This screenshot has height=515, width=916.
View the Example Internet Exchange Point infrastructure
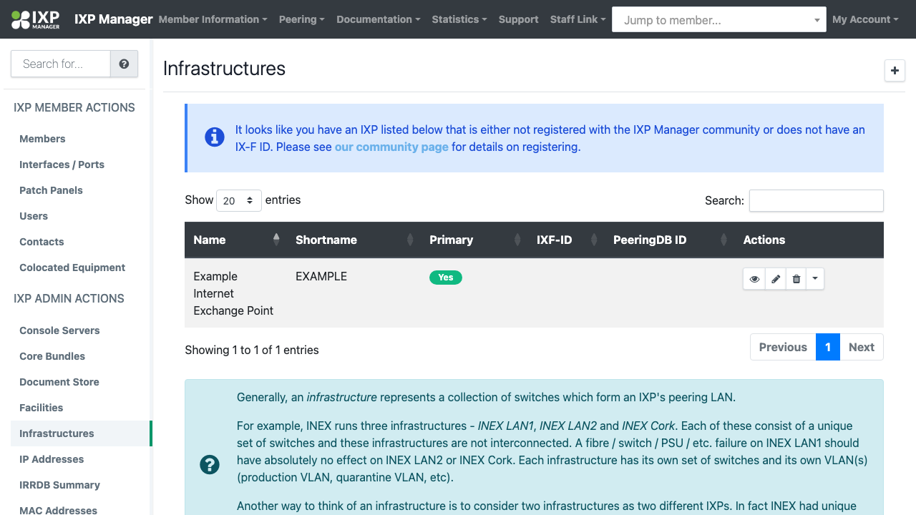pyautogui.click(x=754, y=279)
